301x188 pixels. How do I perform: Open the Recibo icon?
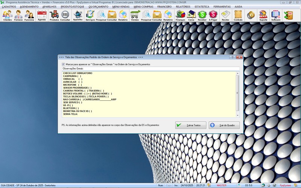(225, 15)
